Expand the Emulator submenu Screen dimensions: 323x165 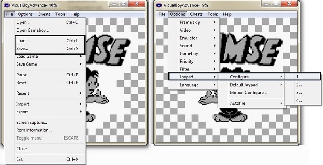[x=194, y=38]
